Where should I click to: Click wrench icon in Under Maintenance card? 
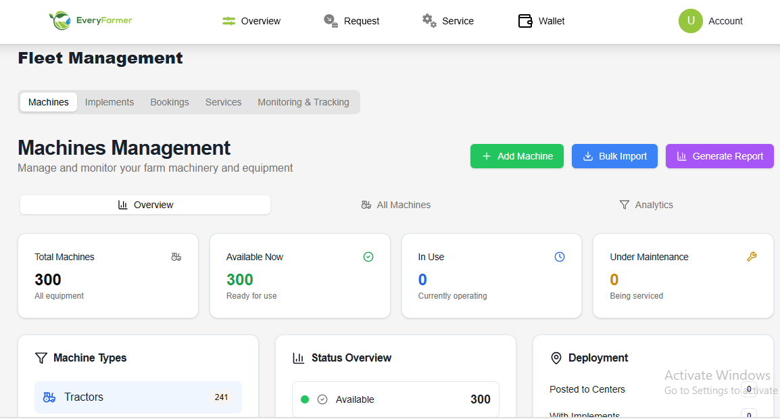(752, 257)
